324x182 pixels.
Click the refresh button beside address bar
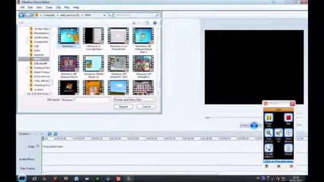(x=110, y=15)
